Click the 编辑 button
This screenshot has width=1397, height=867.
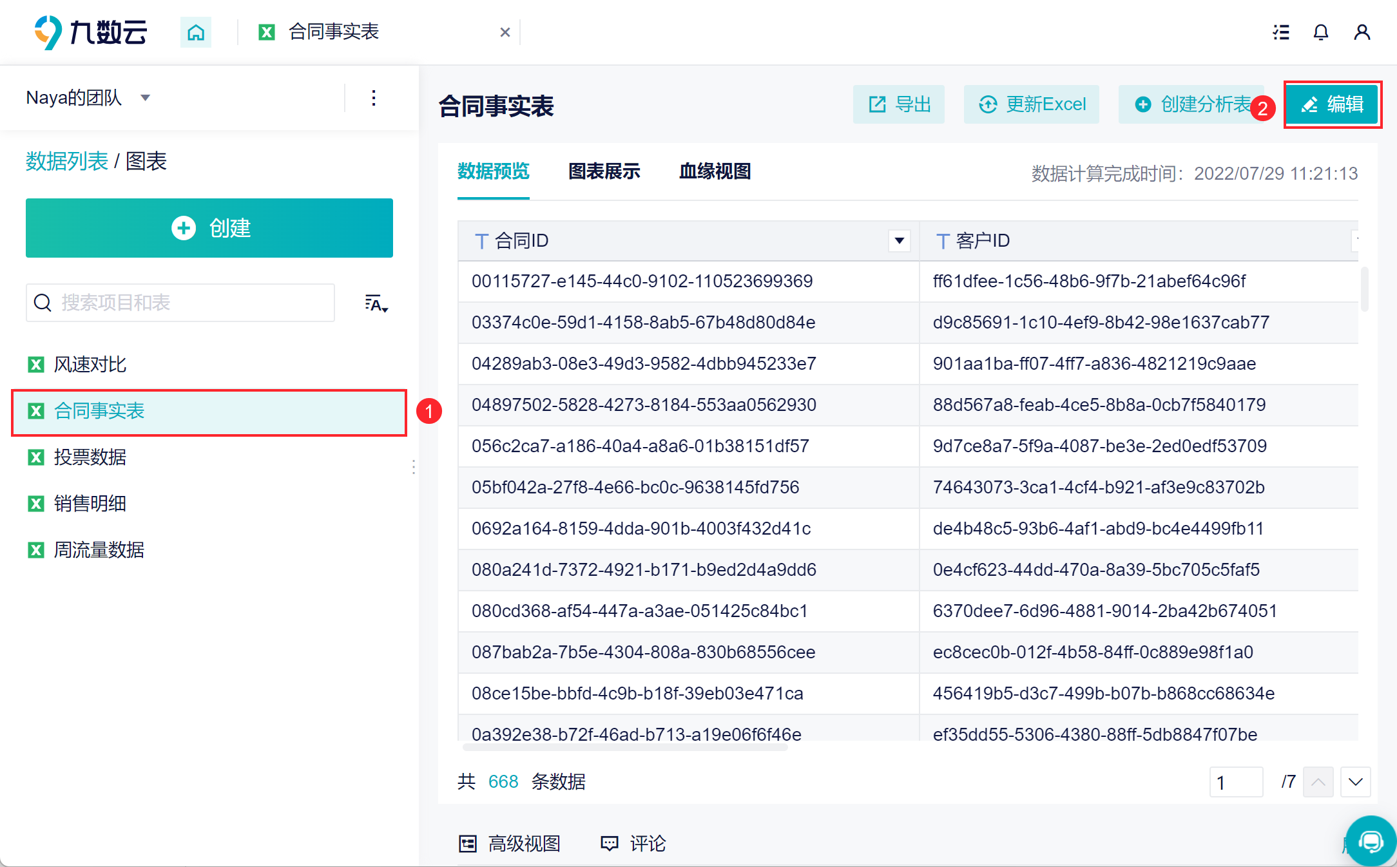[x=1332, y=104]
